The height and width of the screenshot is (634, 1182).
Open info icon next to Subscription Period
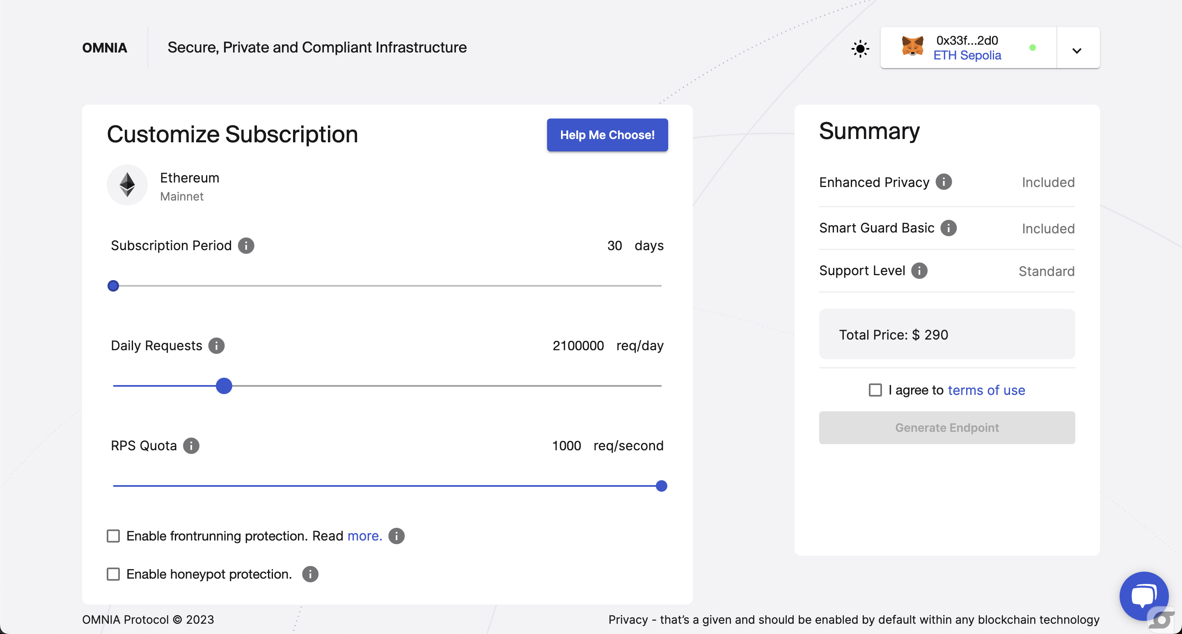pyautogui.click(x=246, y=246)
